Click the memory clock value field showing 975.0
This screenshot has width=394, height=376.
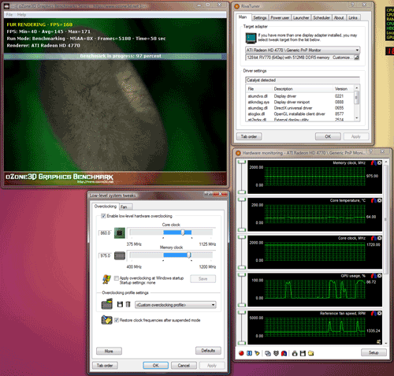tap(105, 255)
